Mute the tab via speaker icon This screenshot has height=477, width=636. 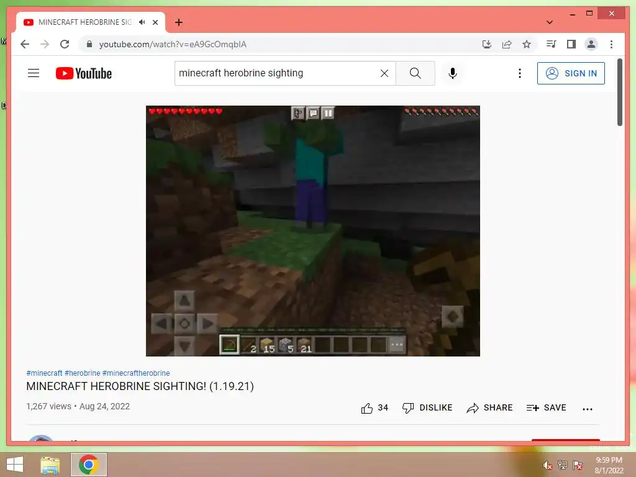coord(142,22)
